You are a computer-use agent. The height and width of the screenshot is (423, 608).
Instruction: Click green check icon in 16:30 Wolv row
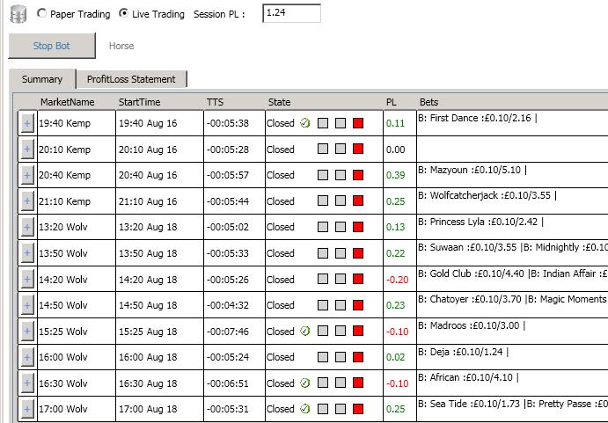[305, 383]
